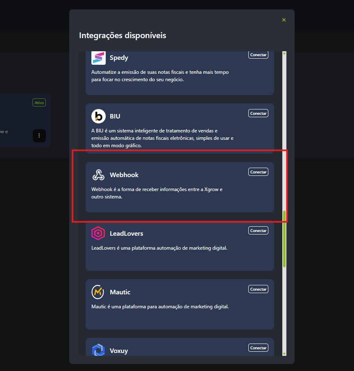
Task: Open the three-dot menu on background card
Action: tap(39, 136)
